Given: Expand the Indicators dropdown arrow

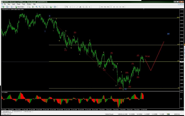Looking at the screenshot, I should click(x=52, y=7).
